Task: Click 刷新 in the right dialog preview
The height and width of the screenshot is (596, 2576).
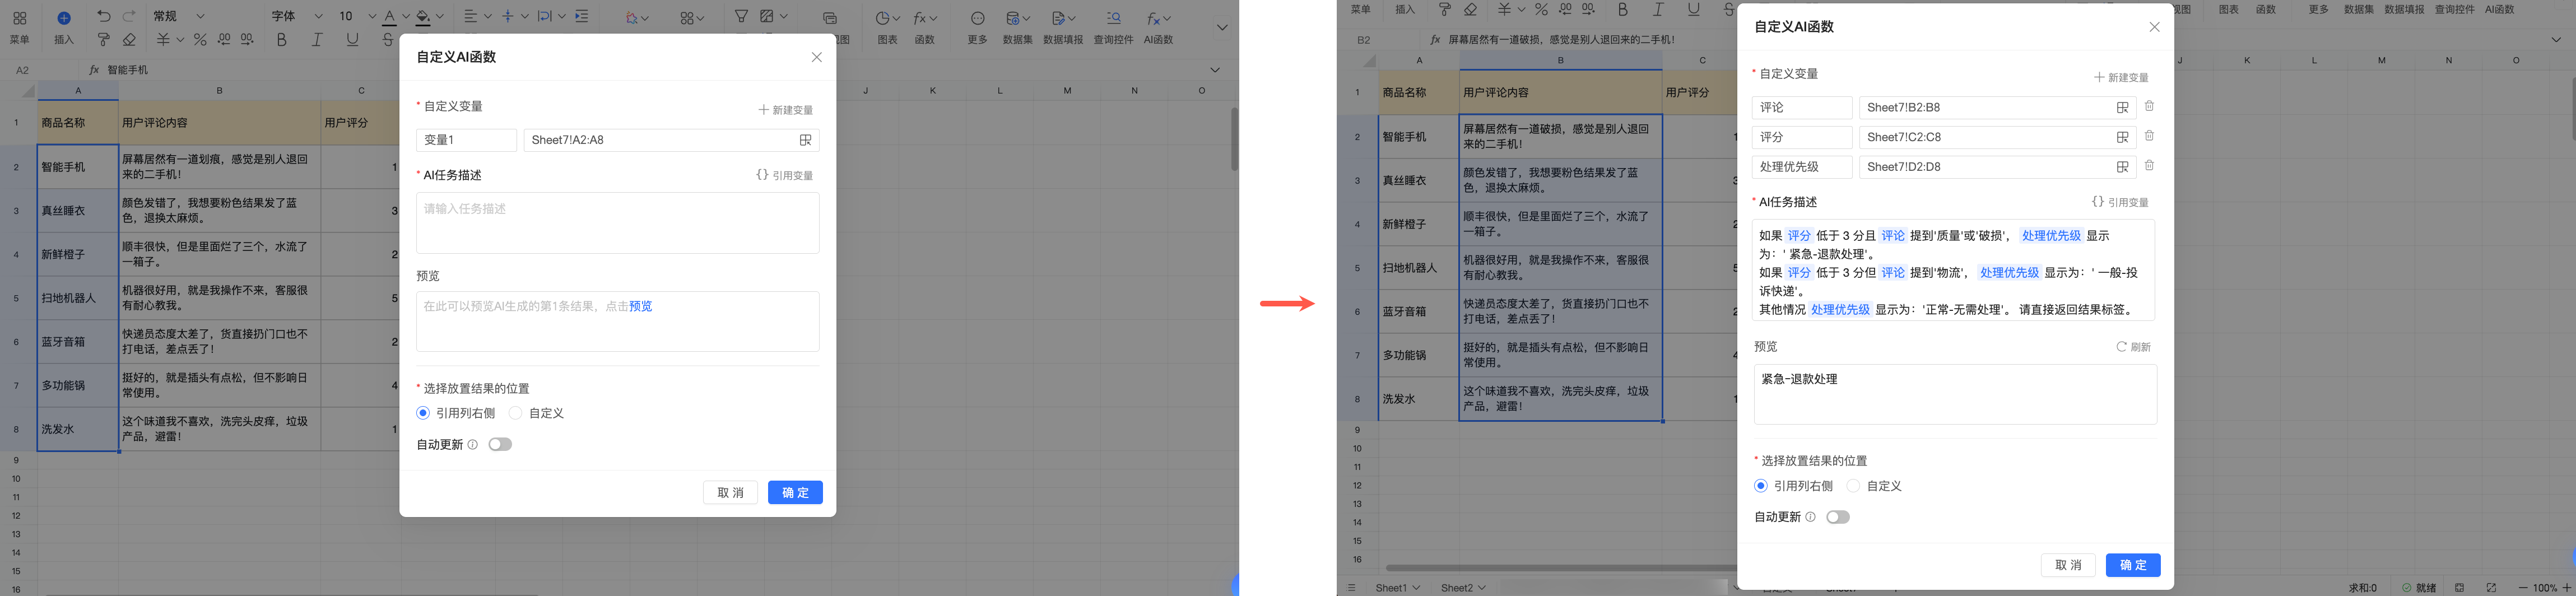Action: click(x=2133, y=347)
